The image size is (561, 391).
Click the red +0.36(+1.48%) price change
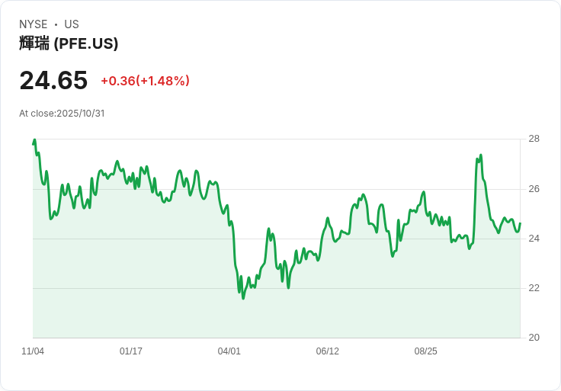pyautogui.click(x=145, y=81)
